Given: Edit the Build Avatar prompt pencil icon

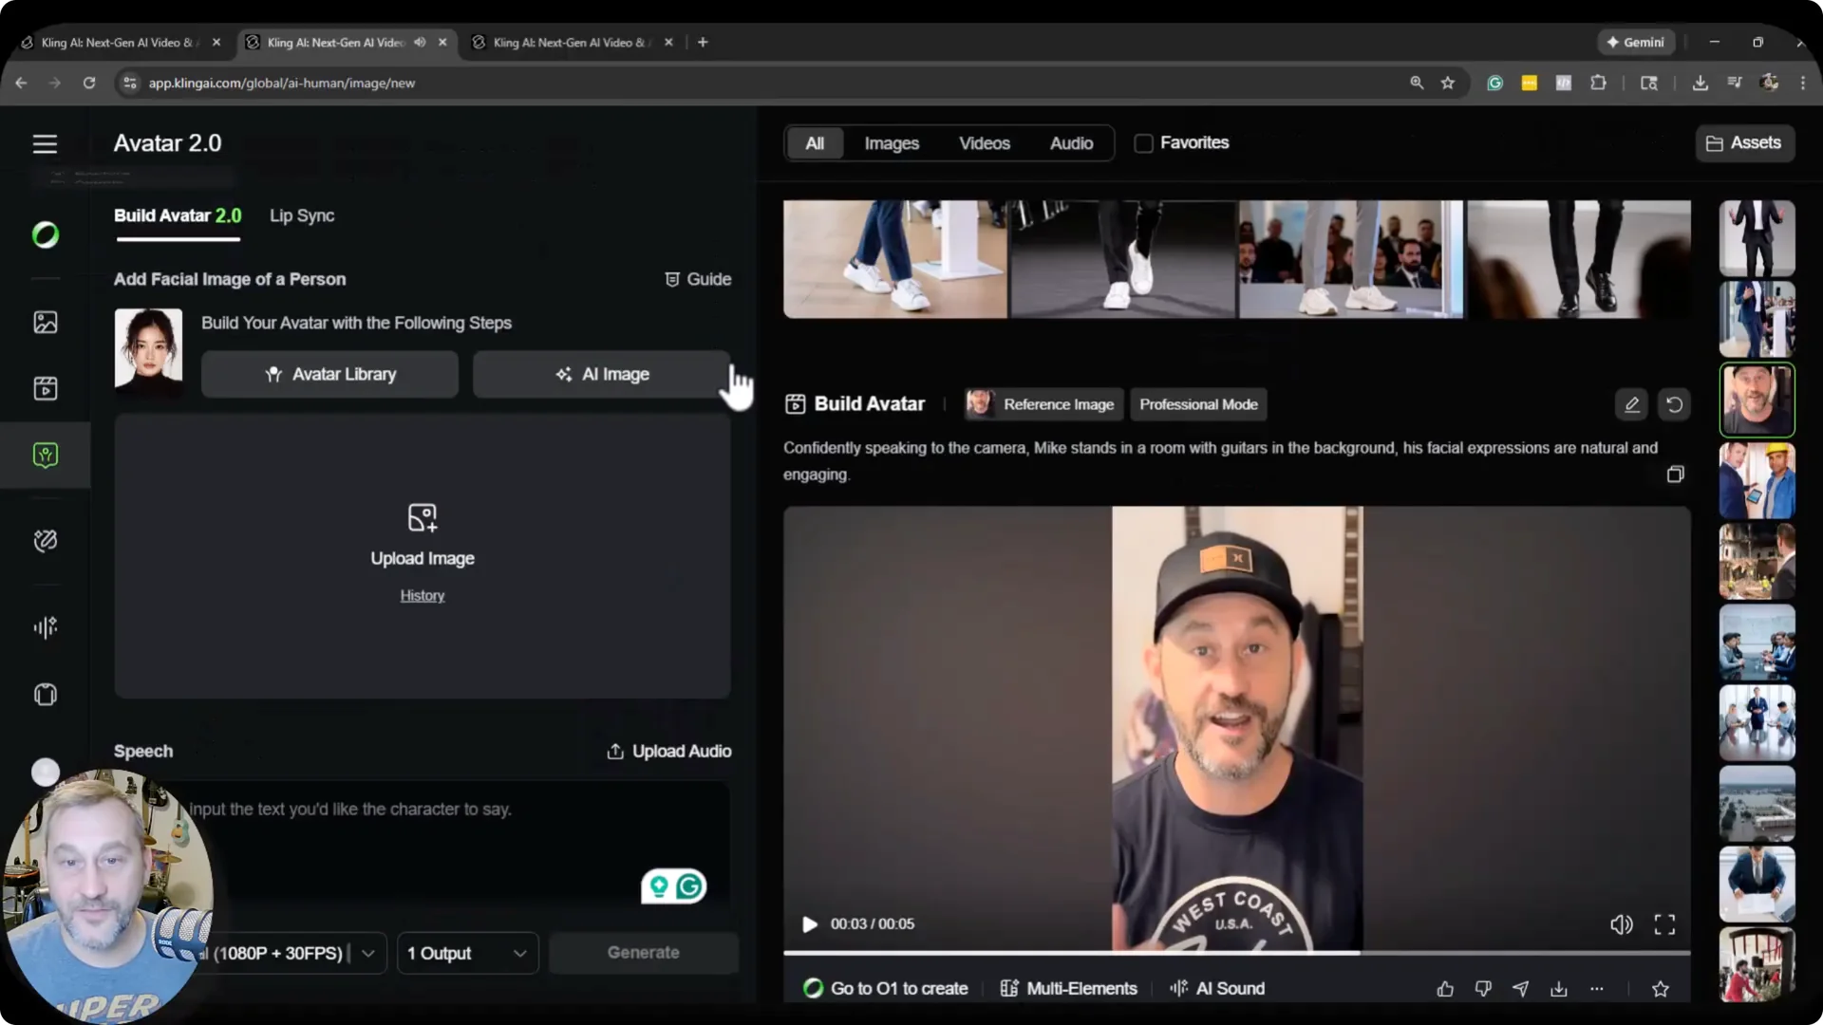Looking at the screenshot, I should tap(1631, 404).
